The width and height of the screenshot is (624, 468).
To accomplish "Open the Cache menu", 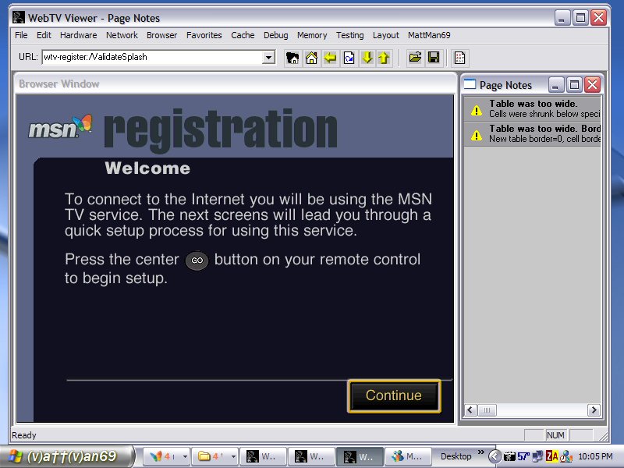I will click(x=243, y=35).
